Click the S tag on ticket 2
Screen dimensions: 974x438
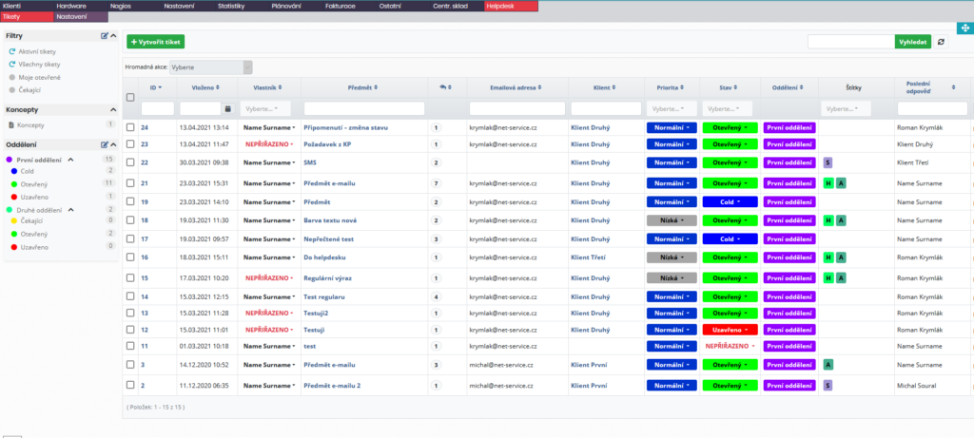click(828, 385)
